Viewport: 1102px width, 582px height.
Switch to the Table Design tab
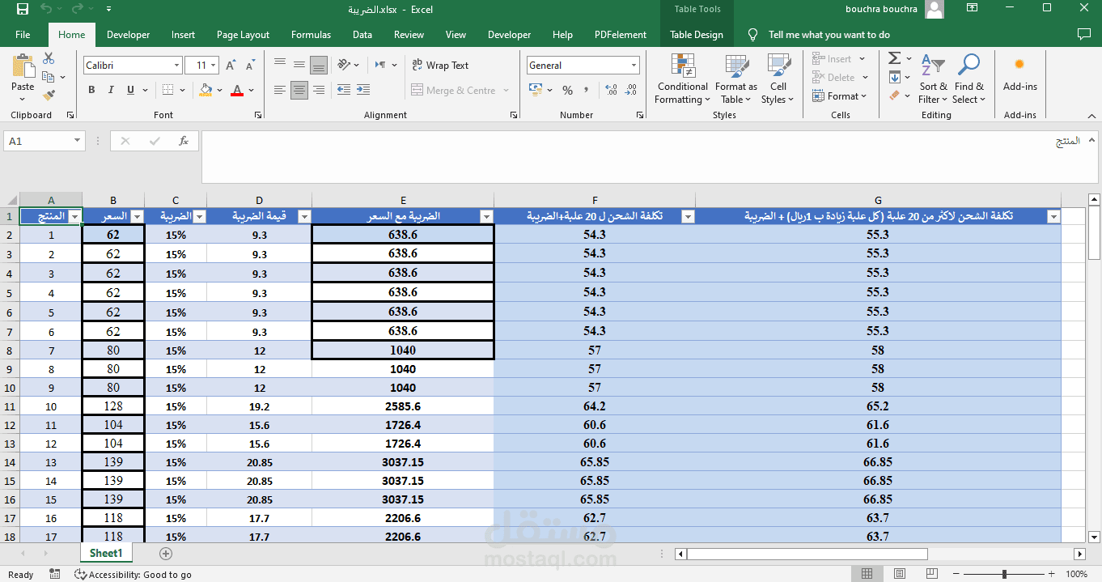tap(697, 35)
